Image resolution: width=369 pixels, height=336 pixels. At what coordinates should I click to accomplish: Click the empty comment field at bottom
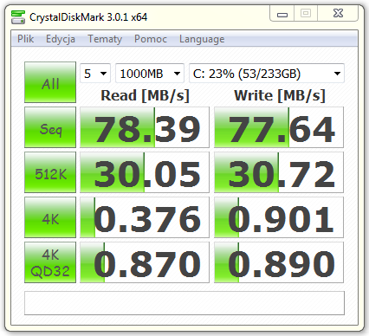click(184, 303)
